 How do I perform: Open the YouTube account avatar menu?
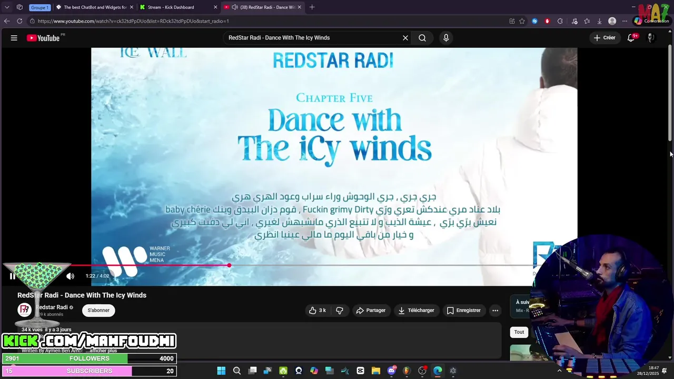tap(650, 38)
